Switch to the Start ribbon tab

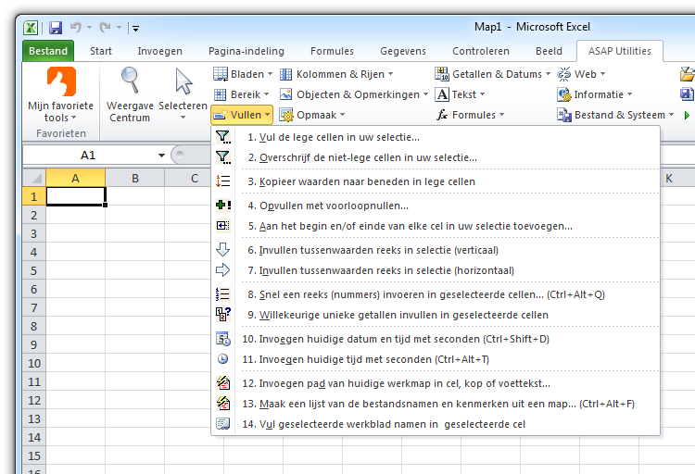(101, 51)
